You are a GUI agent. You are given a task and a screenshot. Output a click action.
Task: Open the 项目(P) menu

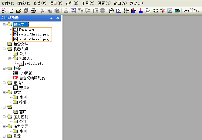pyautogui.click(x=56, y=3)
